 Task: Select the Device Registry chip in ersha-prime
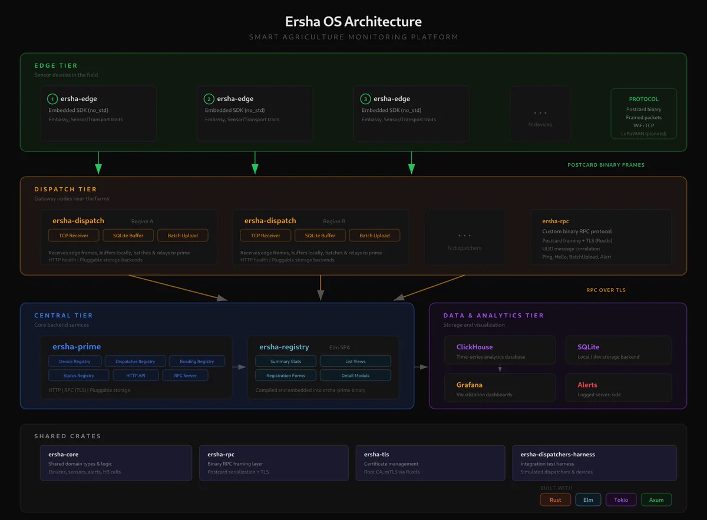75,361
